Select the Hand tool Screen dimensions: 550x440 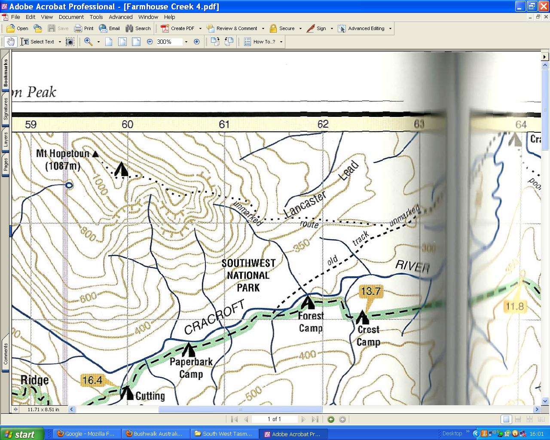click(x=11, y=42)
